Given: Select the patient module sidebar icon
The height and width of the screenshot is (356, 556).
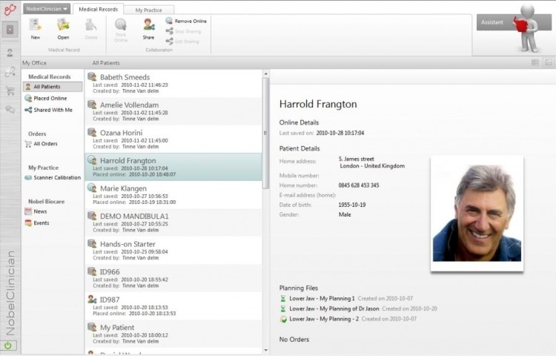Looking at the screenshot, I should pyautogui.click(x=10, y=53).
